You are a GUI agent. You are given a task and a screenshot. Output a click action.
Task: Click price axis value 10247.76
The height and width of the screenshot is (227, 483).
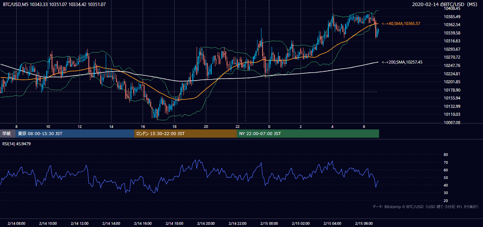[x=452, y=65]
